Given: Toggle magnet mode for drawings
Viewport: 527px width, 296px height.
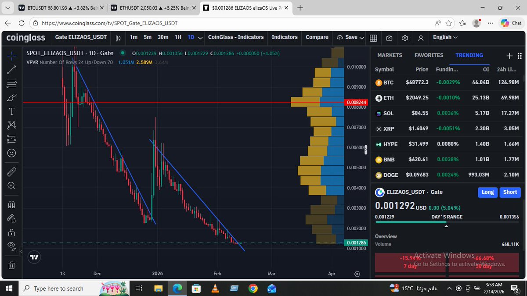Looking at the screenshot, I should 12,204.
